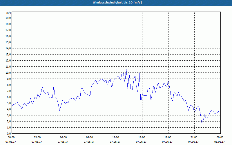Pick the "18:00" x-axis time label
Image resolution: width=232 pixels, height=145 pixels.
click(x=168, y=137)
